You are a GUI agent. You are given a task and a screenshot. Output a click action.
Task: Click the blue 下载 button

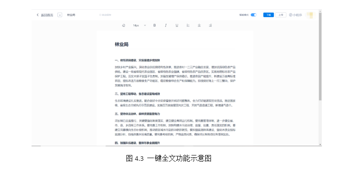[268, 15]
